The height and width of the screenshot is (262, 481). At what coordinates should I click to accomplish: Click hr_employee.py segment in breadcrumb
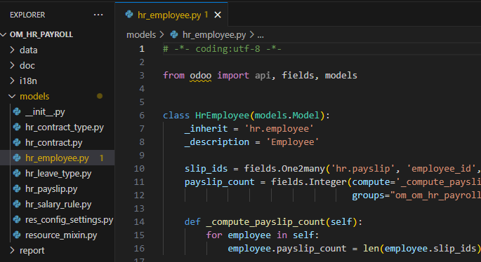214,35
